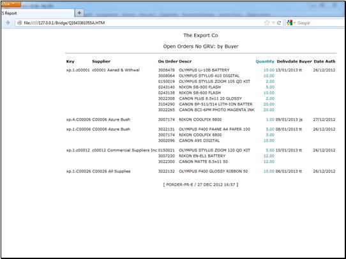This screenshot has height=259, width=346.
Task: Select OLYMPUS P400 GLOSSY RIBBON 50
Action: coord(213,172)
